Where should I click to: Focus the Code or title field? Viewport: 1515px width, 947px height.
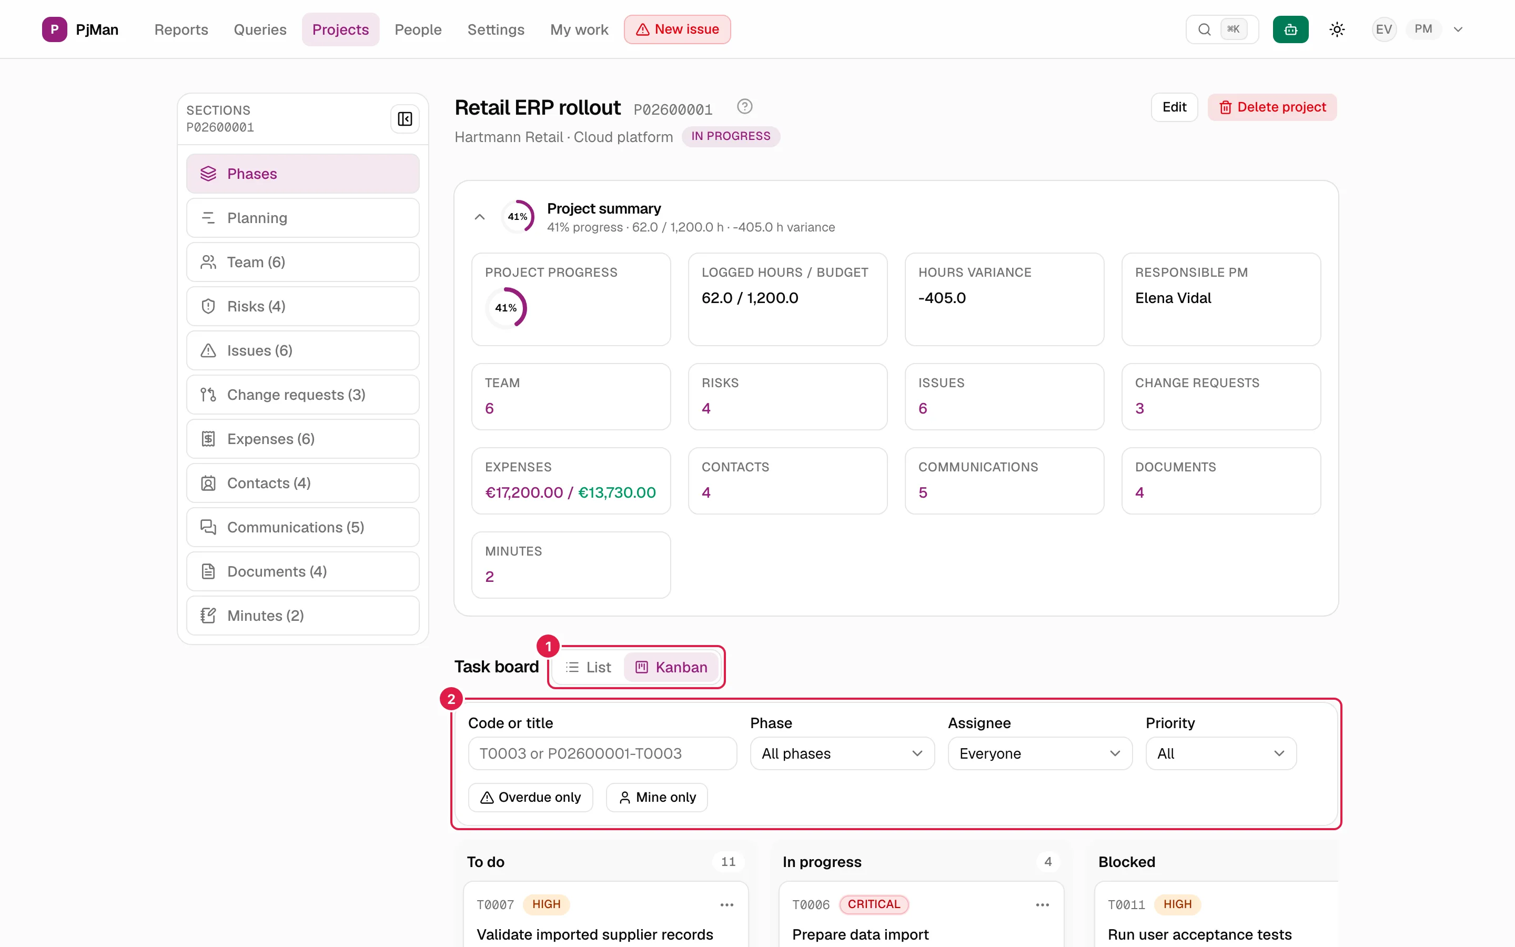(602, 753)
